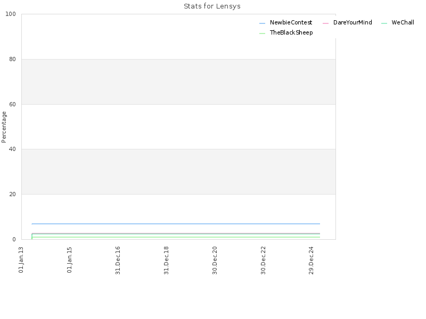Click the 31.Dec.18 date label
The image size is (426, 319).
[166, 261]
